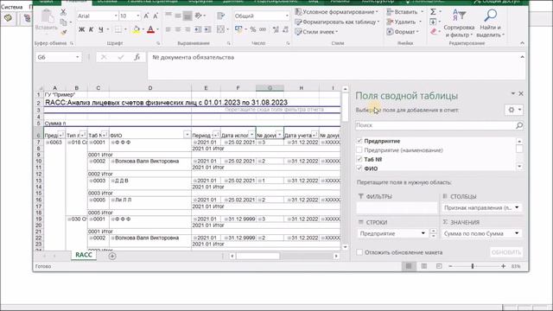Click the Format Painter brush icon
553x311 pixels.
coord(63,33)
